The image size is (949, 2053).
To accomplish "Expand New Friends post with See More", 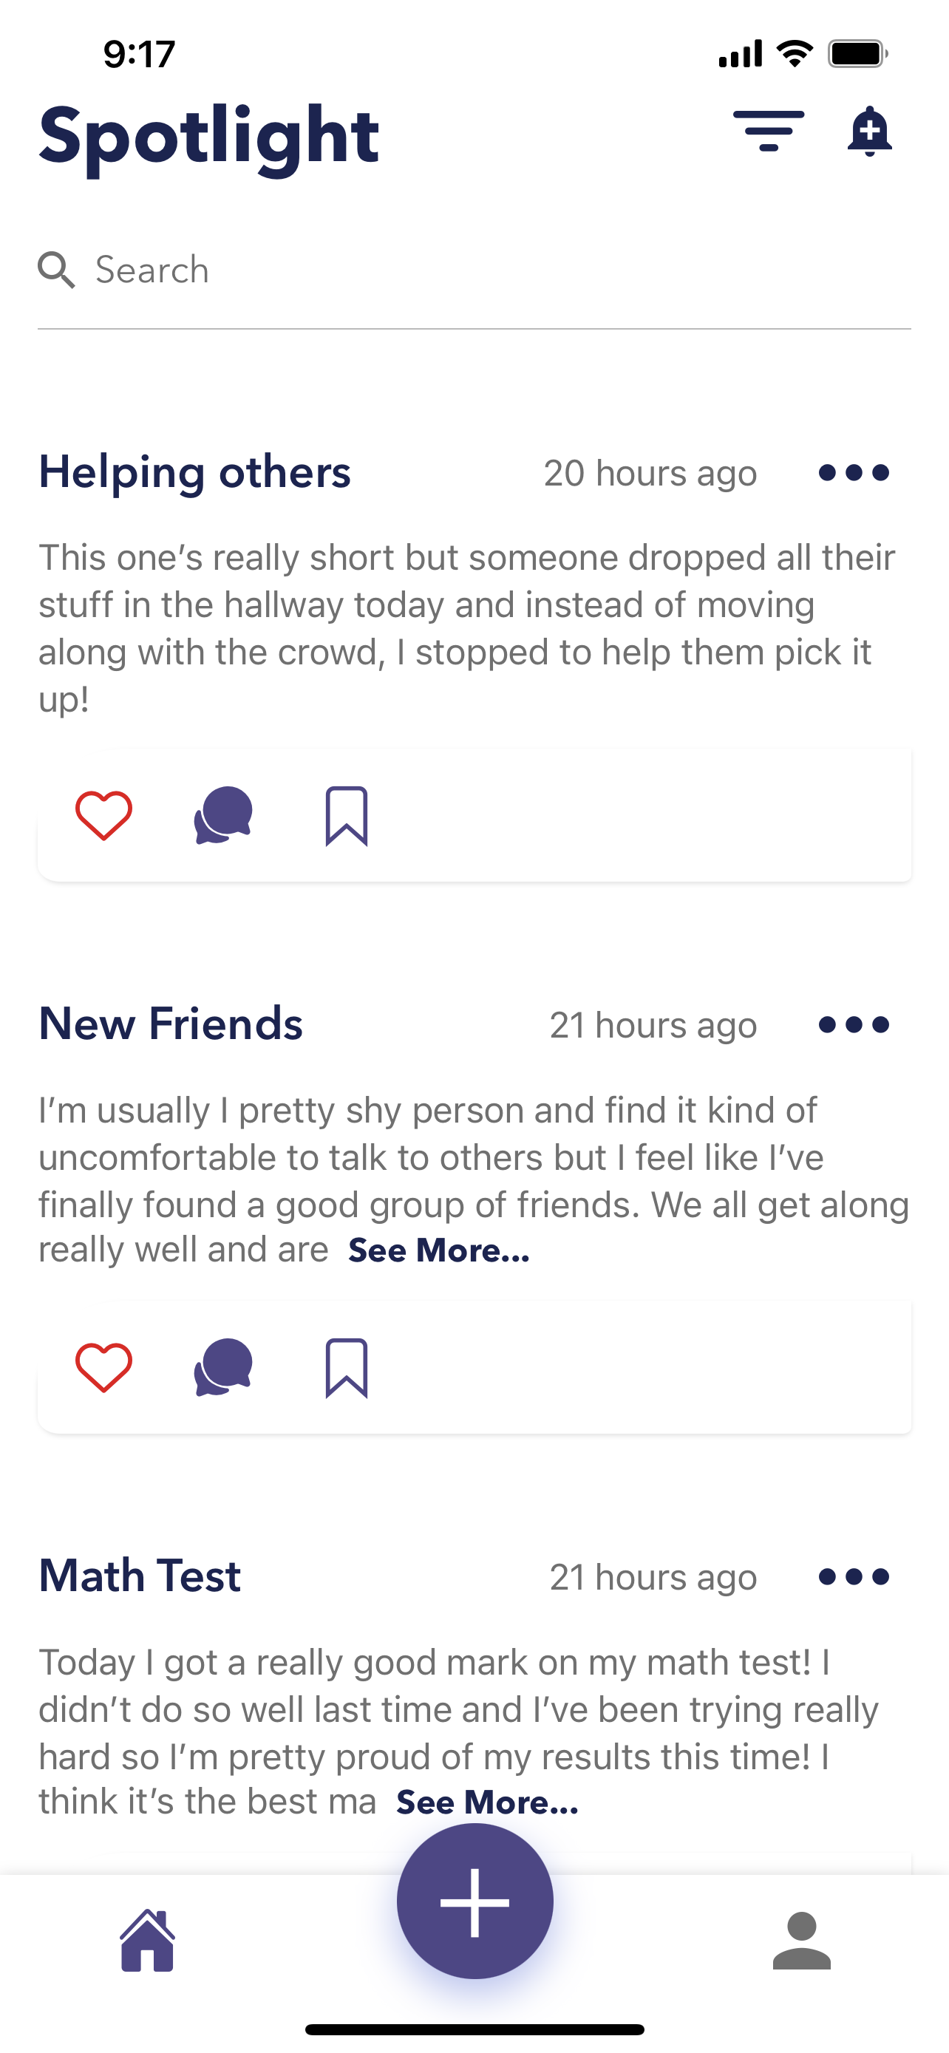I will click(x=439, y=1250).
